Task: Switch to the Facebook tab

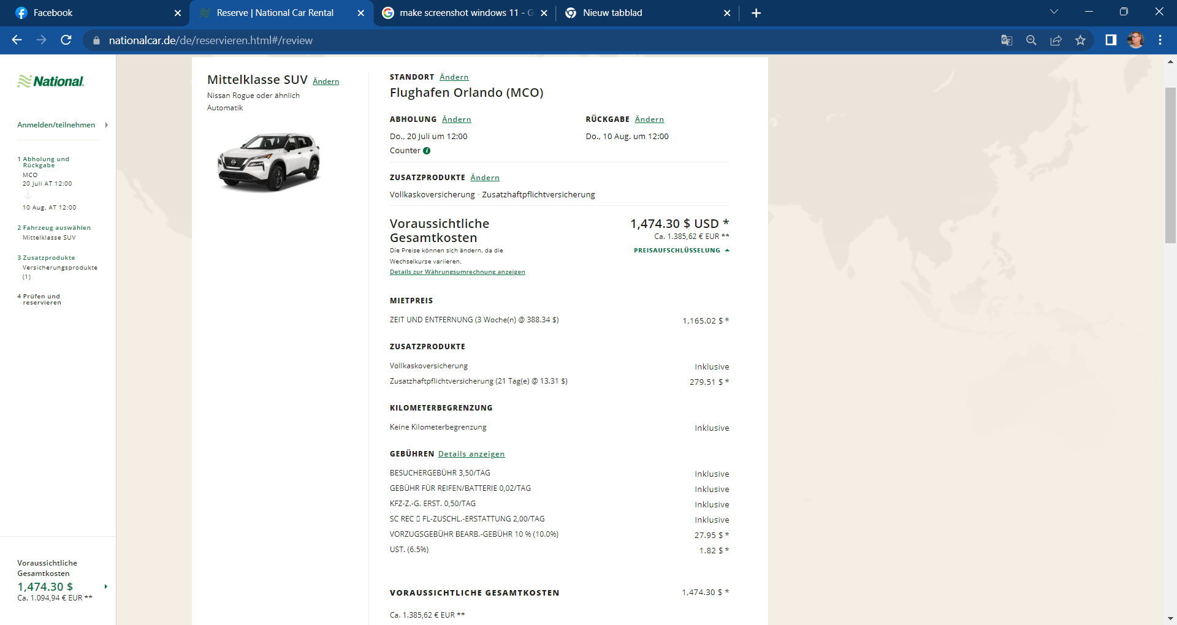Action: click(92, 13)
